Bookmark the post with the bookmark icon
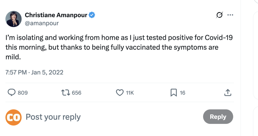The height and width of the screenshot is (136, 258). pyautogui.click(x=174, y=93)
